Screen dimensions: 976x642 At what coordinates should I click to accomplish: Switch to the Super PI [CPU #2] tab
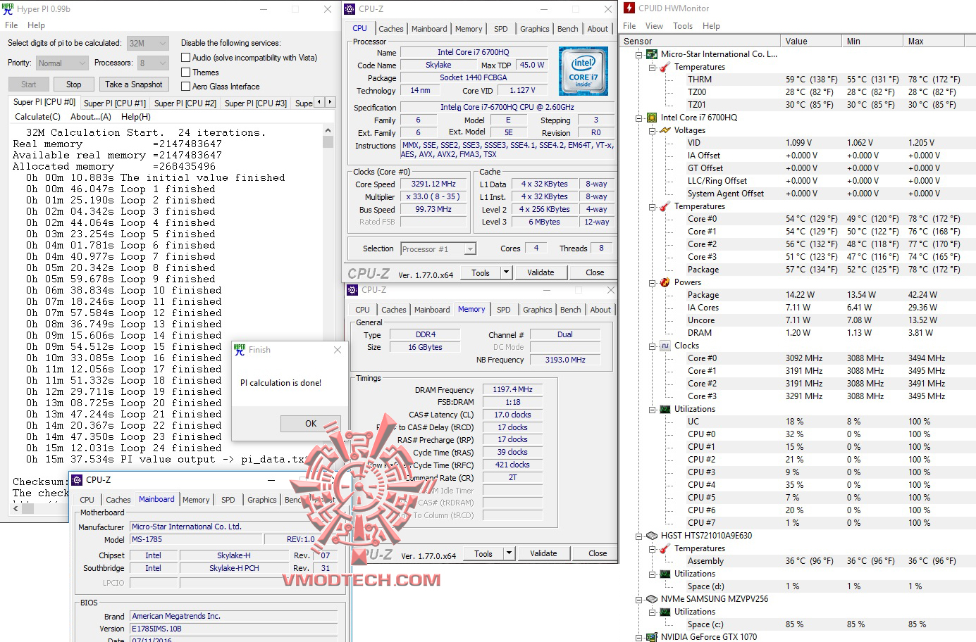tap(185, 103)
